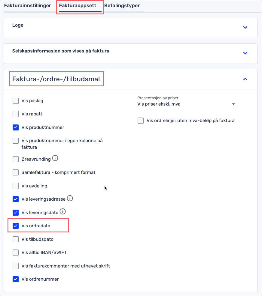Expand Selskapsinformasjon som vises på faktura

pyautogui.click(x=245, y=53)
